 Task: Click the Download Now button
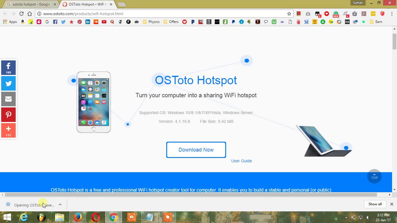(196, 150)
